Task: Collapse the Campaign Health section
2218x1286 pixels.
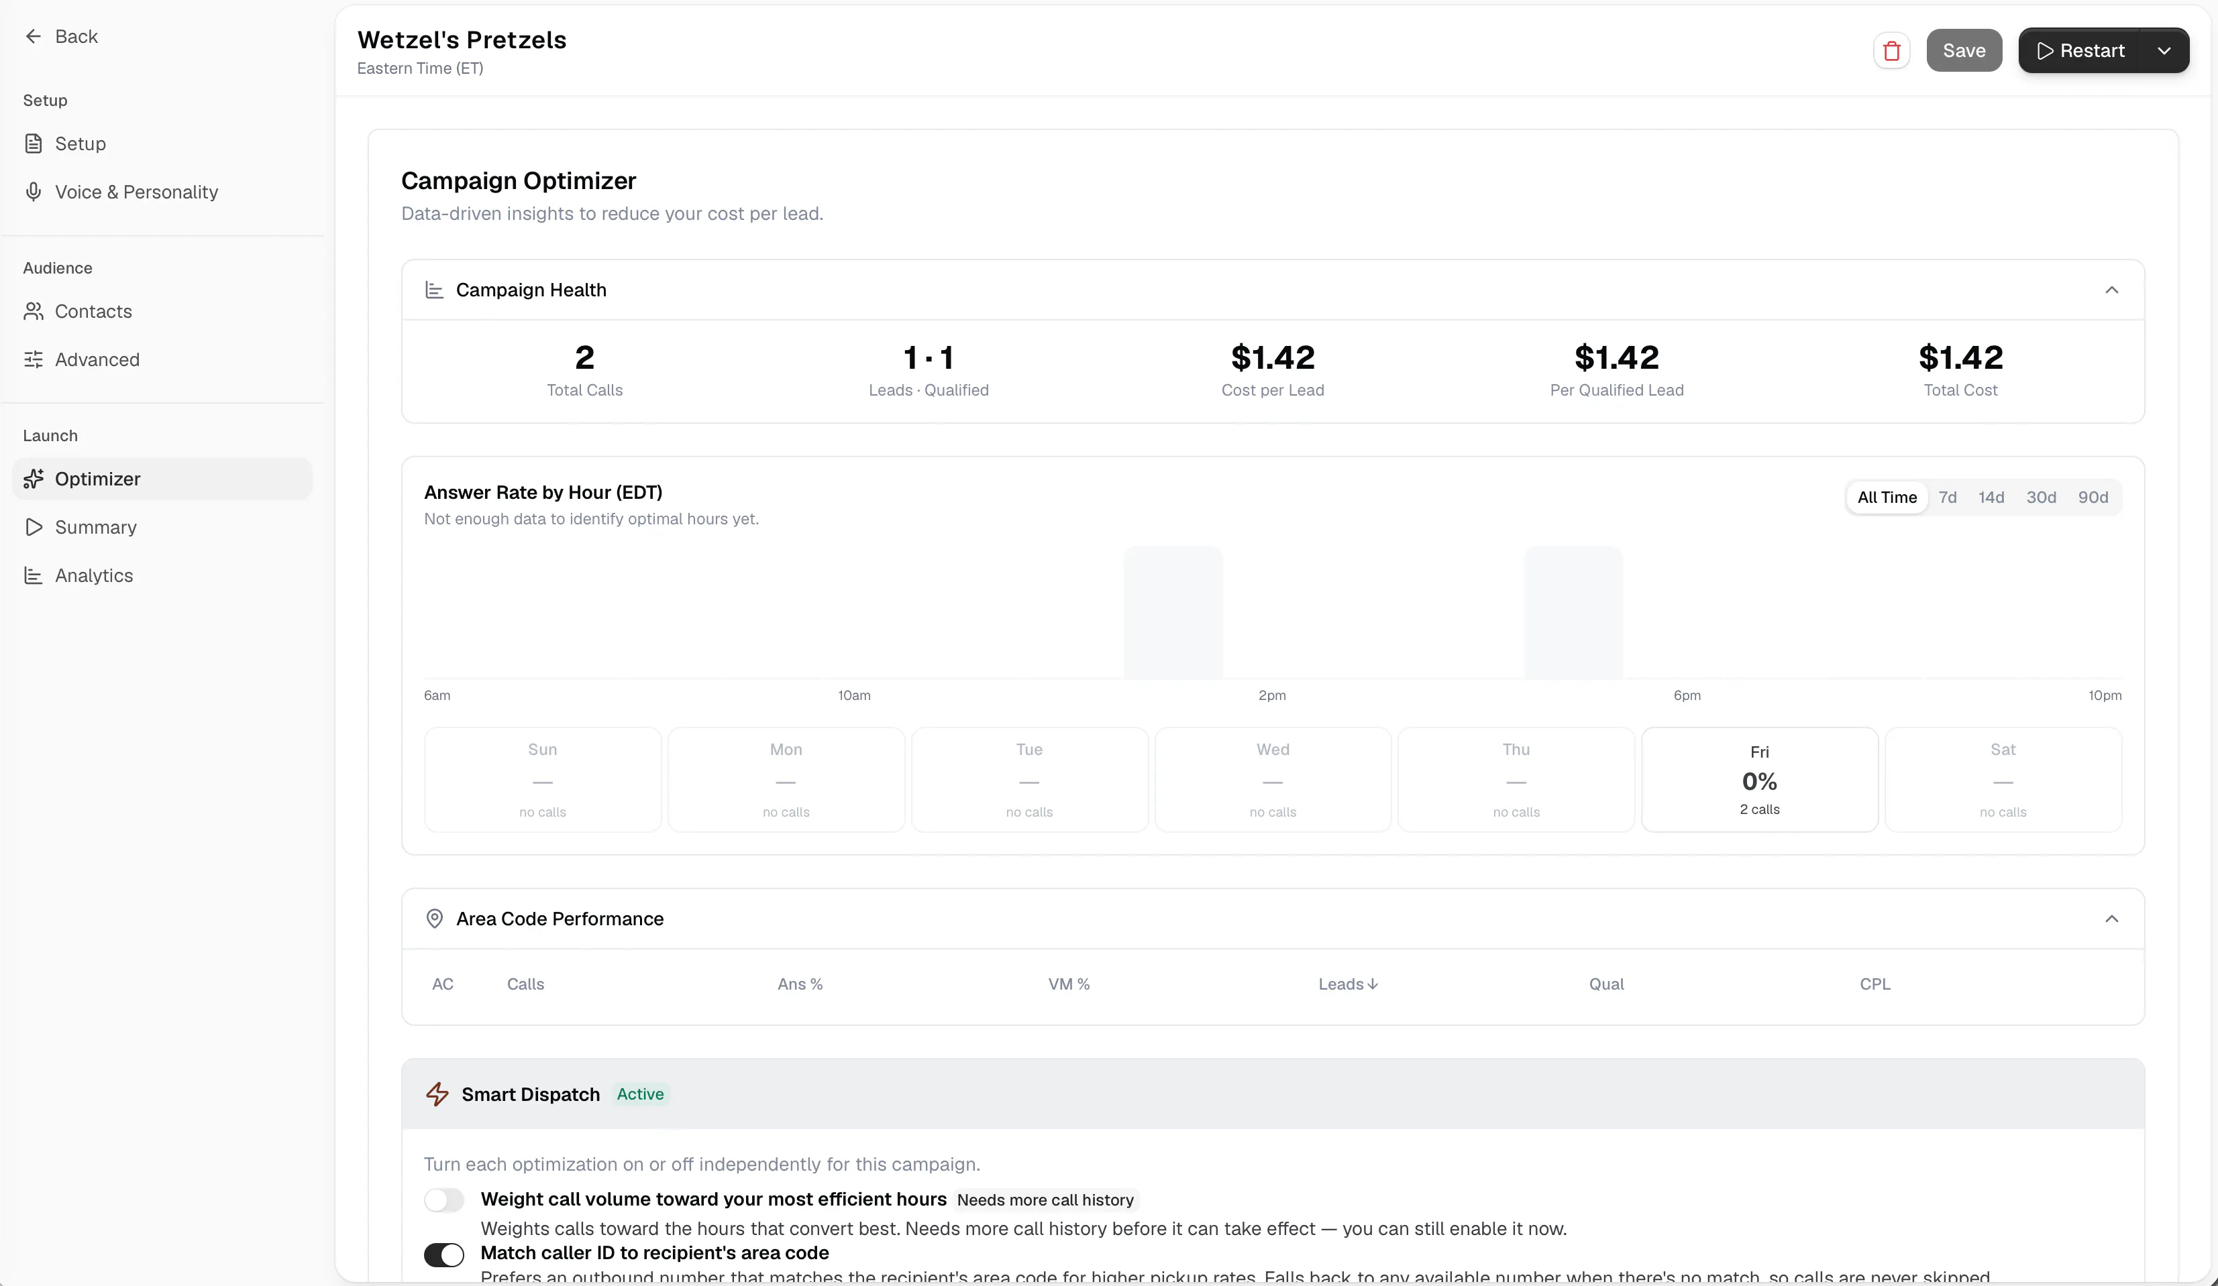Action: tap(2111, 290)
